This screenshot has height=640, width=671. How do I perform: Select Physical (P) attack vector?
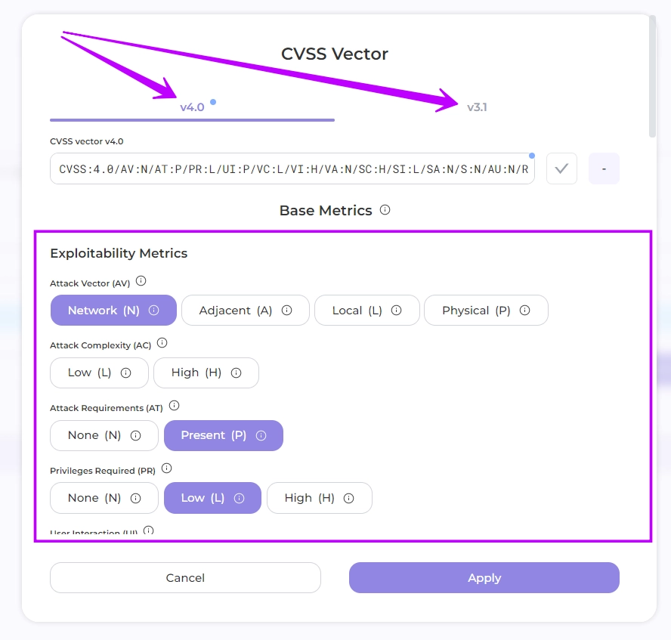pyautogui.click(x=476, y=311)
